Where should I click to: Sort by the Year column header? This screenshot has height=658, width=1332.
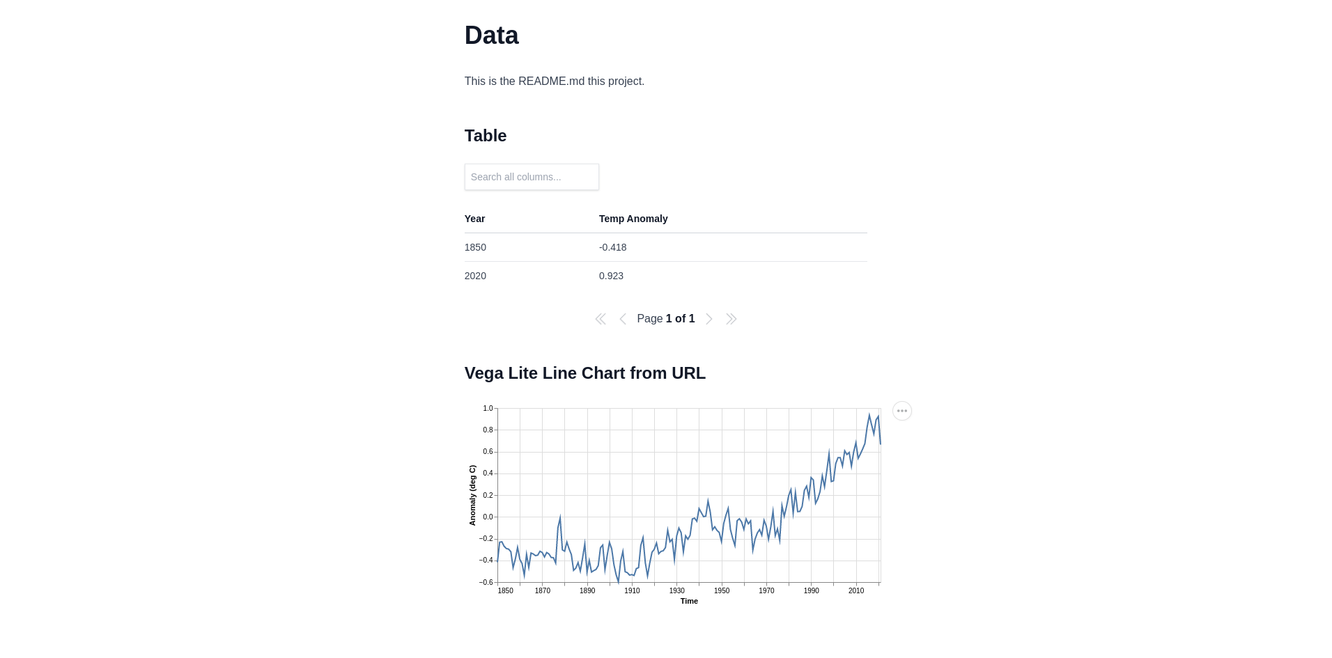pyautogui.click(x=474, y=219)
